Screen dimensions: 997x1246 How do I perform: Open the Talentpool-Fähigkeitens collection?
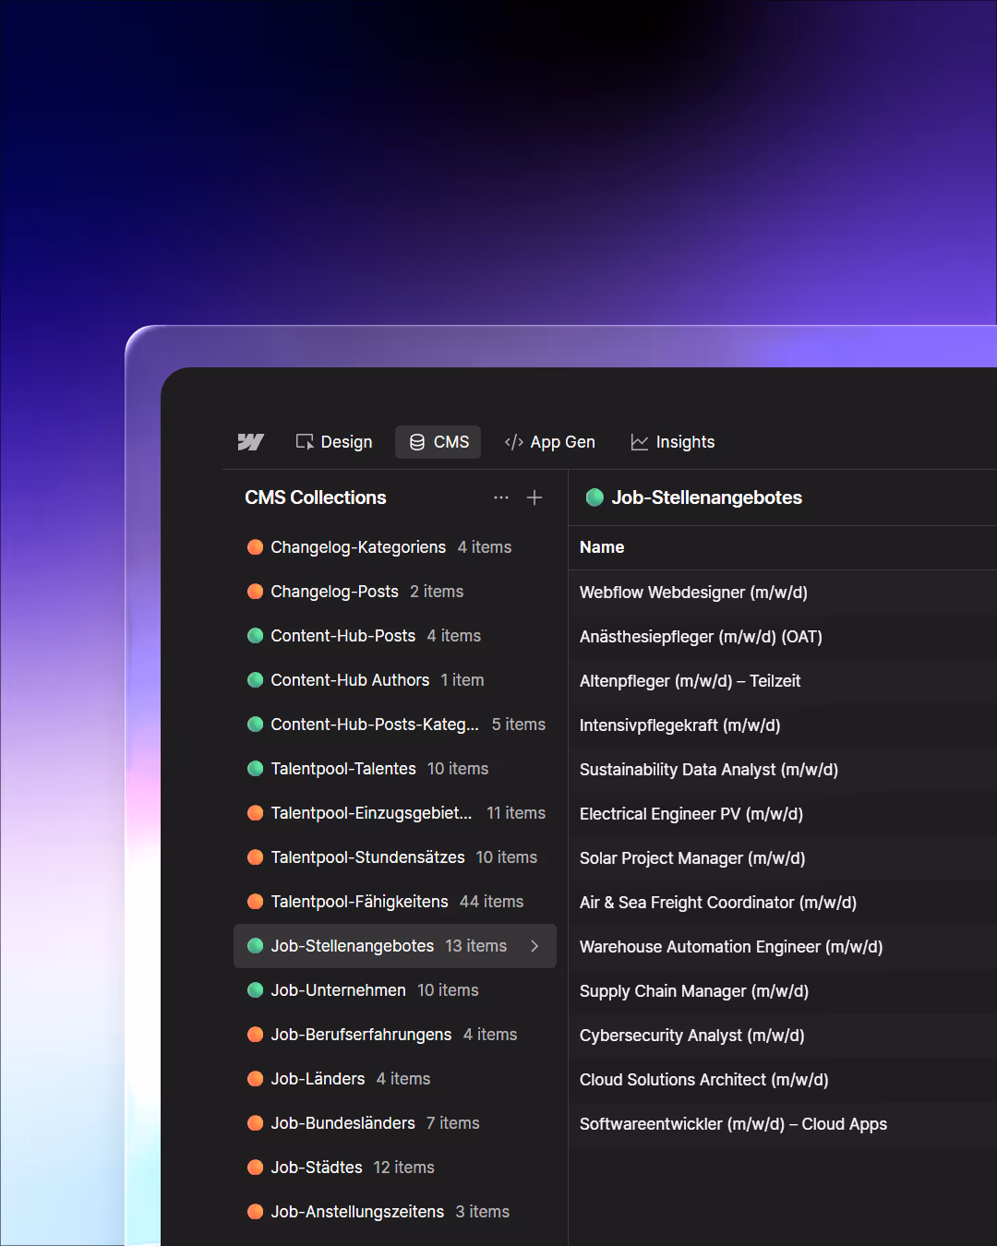click(395, 902)
